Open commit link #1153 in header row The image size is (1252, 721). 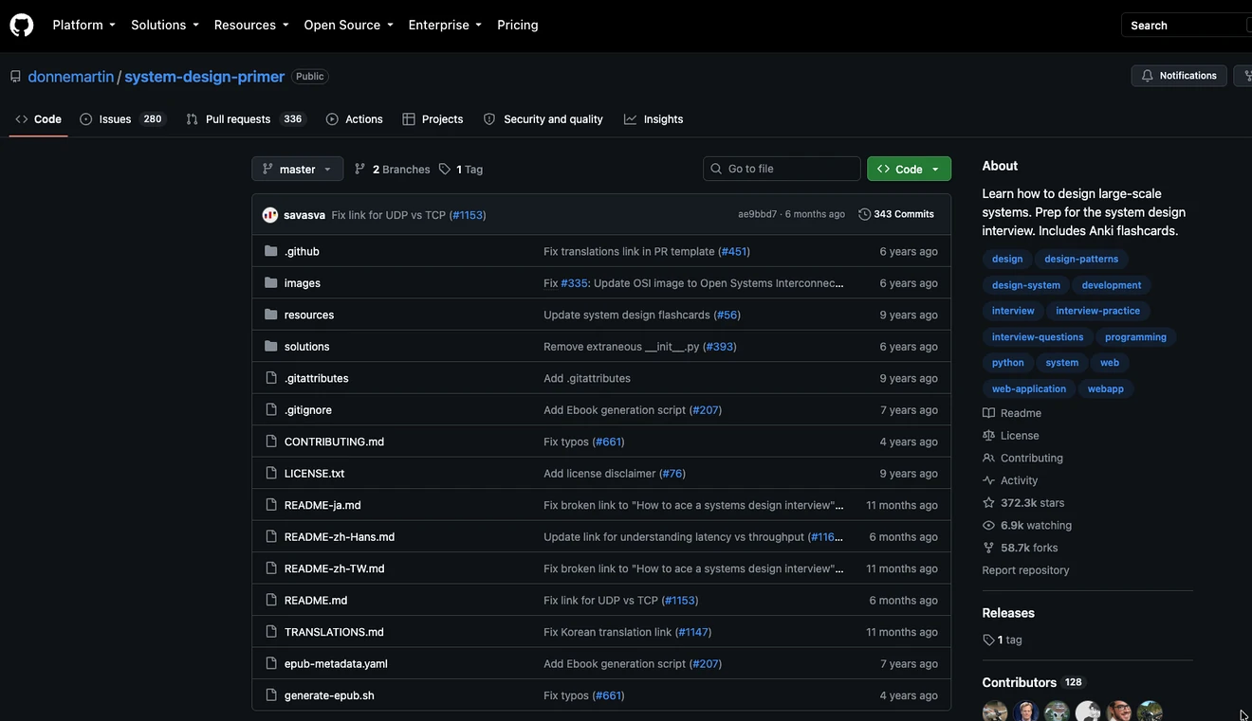(468, 215)
